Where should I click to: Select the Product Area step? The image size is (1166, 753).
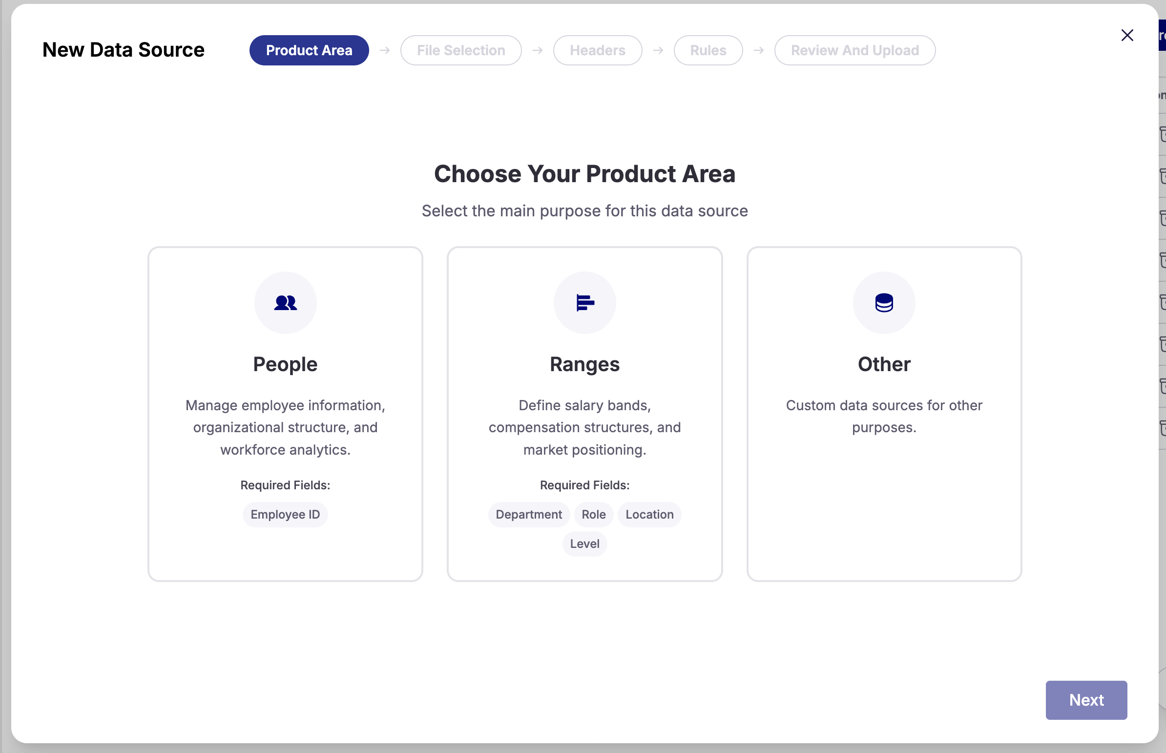tap(309, 50)
